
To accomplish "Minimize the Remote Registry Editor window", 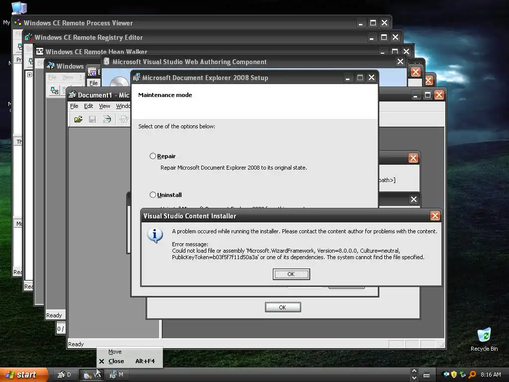I will [x=372, y=37].
